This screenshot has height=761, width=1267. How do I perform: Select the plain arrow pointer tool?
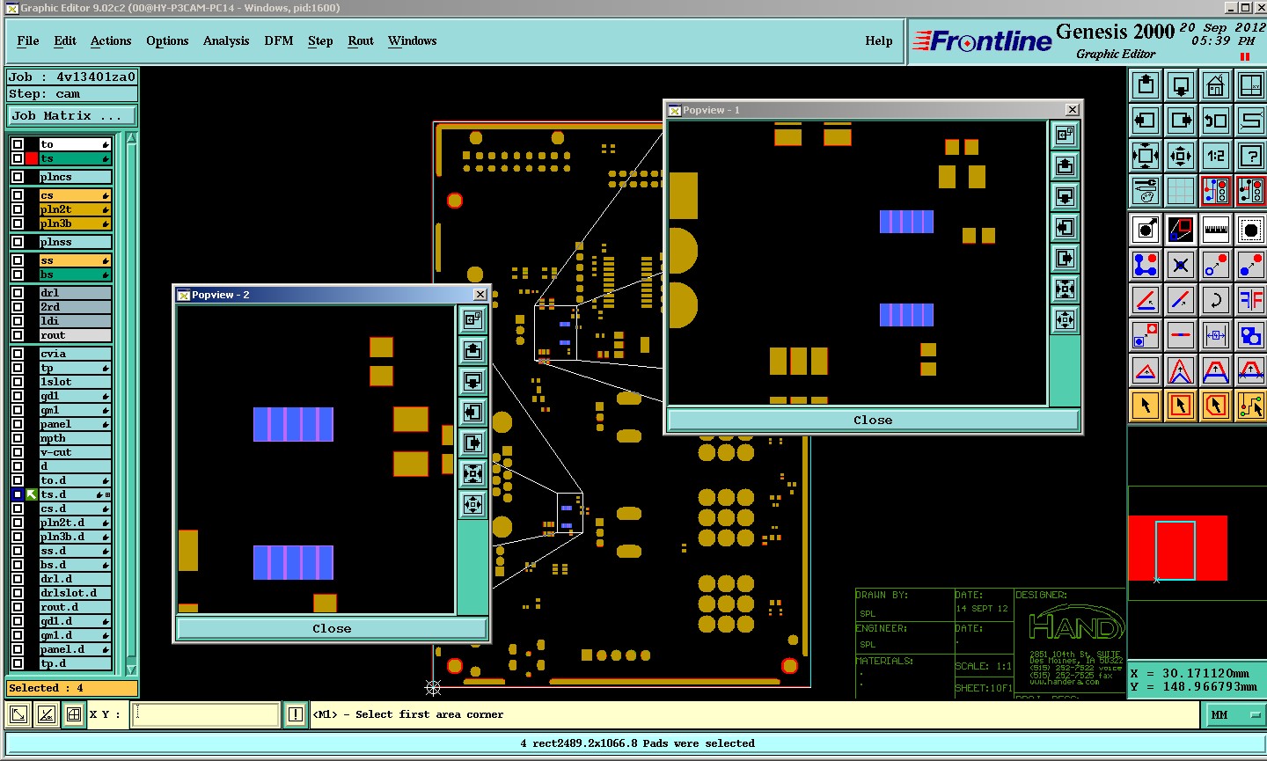1145,406
